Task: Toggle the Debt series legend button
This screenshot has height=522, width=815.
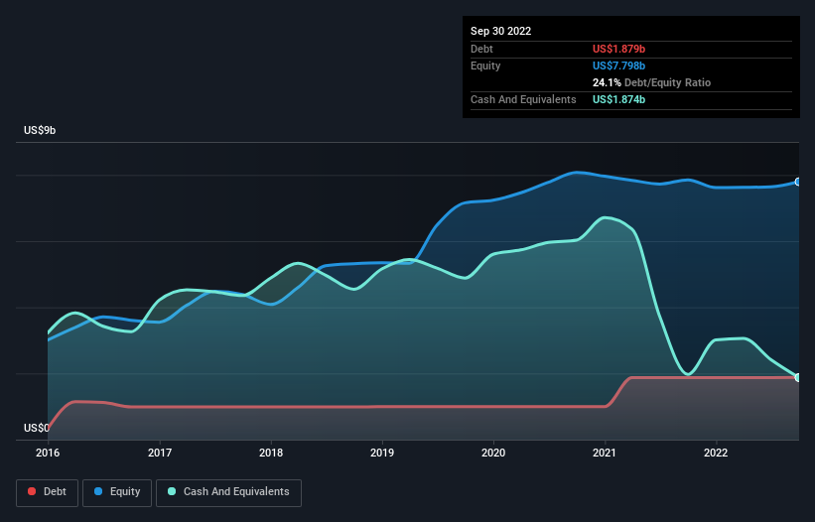Action: (x=48, y=492)
